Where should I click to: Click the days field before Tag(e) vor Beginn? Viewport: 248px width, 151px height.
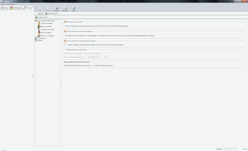[x=65, y=45]
